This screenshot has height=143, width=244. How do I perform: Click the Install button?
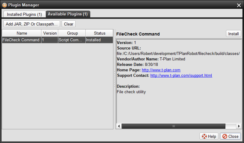233,34
